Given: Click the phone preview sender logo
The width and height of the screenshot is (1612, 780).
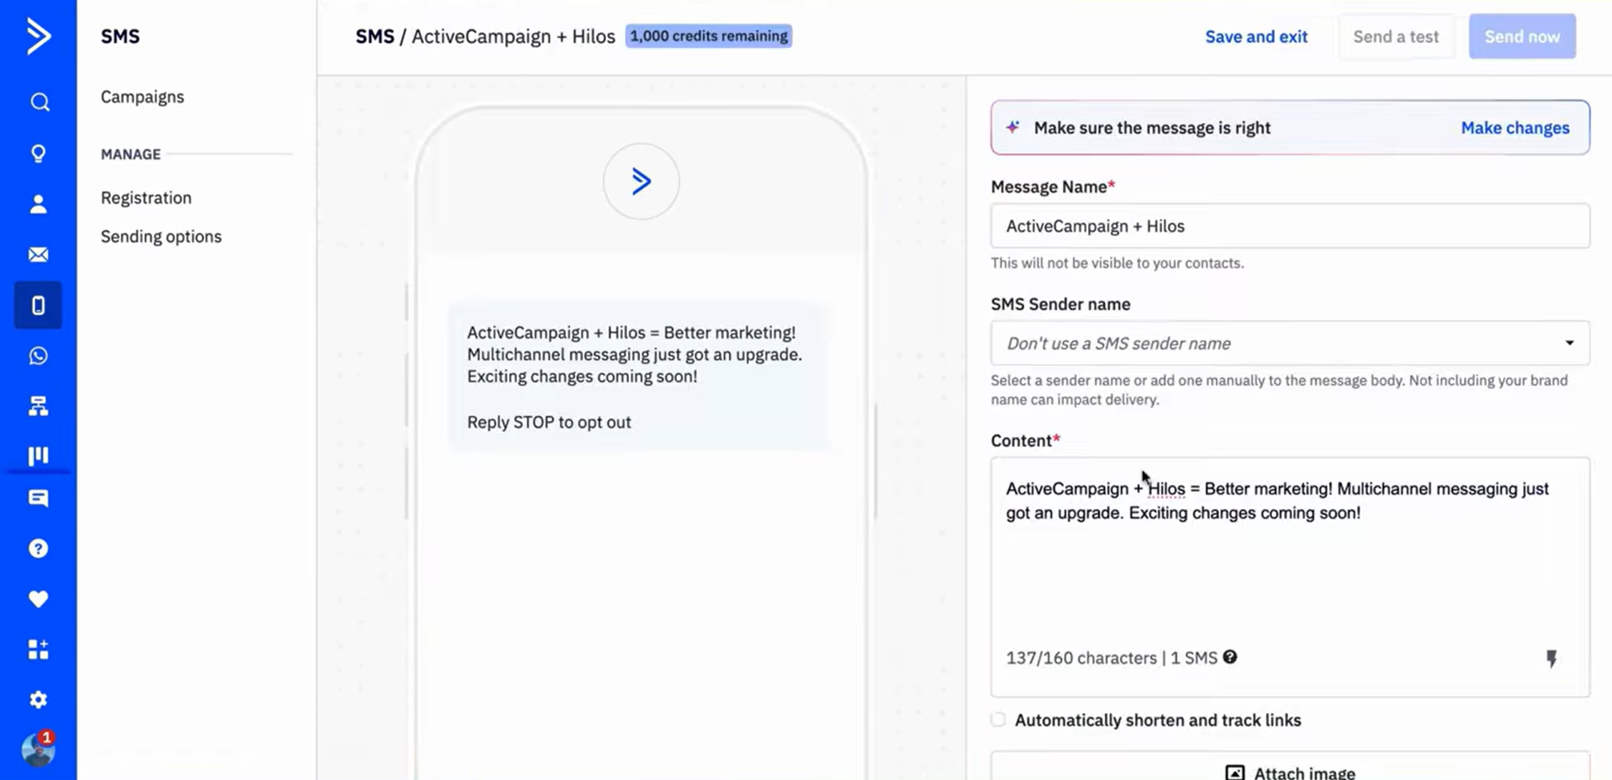Looking at the screenshot, I should coord(641,182).
